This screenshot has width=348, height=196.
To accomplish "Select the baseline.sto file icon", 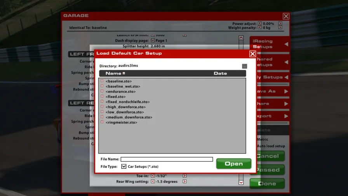I will coord(102,81).
